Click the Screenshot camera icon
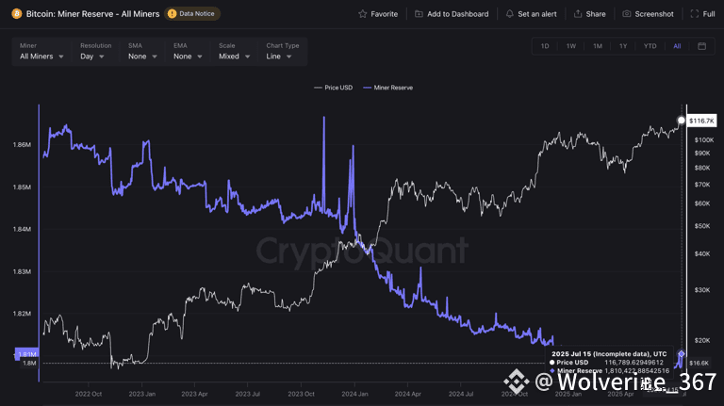Screen dimensions: 724x406 point(627,14)
